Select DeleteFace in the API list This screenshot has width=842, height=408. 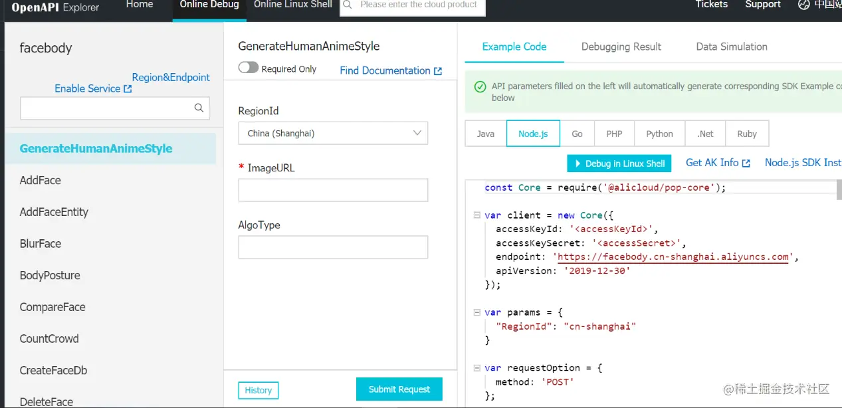(47, 401)
